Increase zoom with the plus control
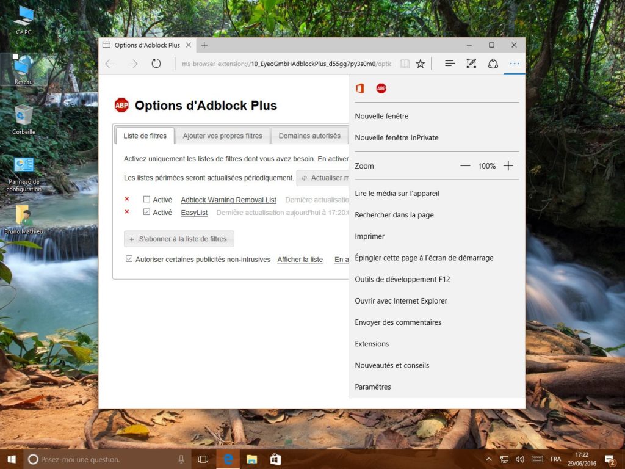625x469 pixels. 508,165
